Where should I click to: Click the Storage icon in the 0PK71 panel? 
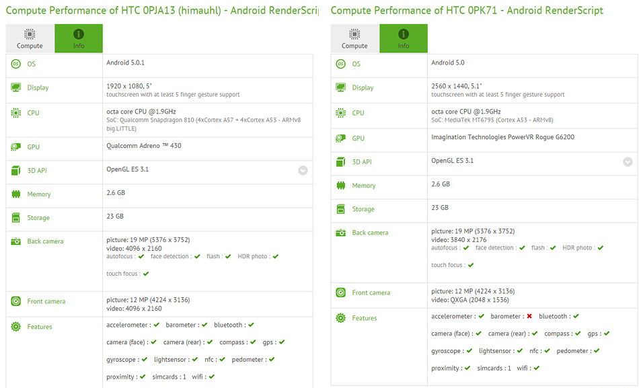click(x=341, y=209)
